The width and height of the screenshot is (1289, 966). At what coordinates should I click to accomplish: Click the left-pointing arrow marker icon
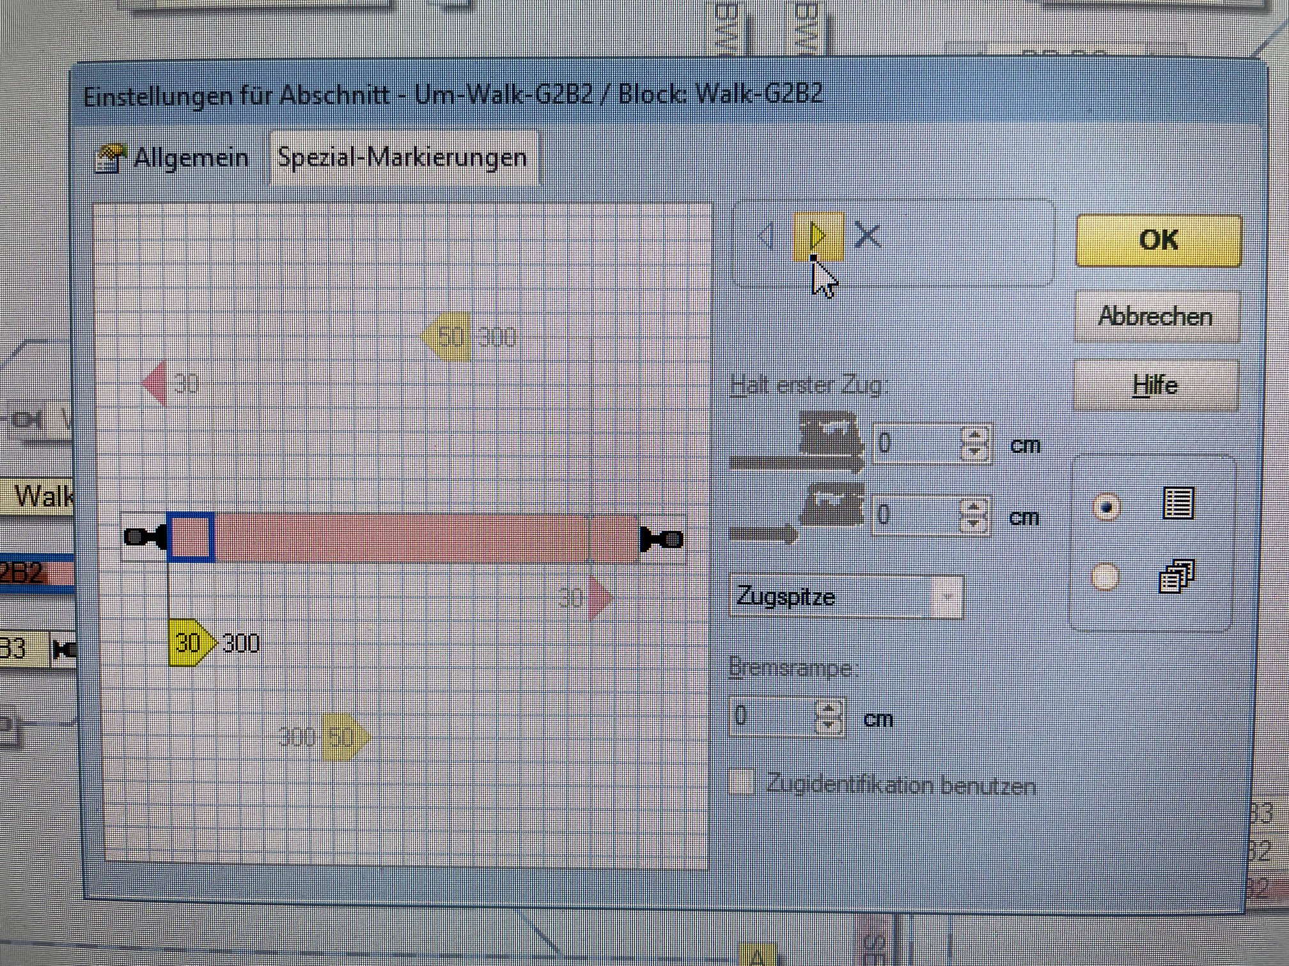click(767, 236)
